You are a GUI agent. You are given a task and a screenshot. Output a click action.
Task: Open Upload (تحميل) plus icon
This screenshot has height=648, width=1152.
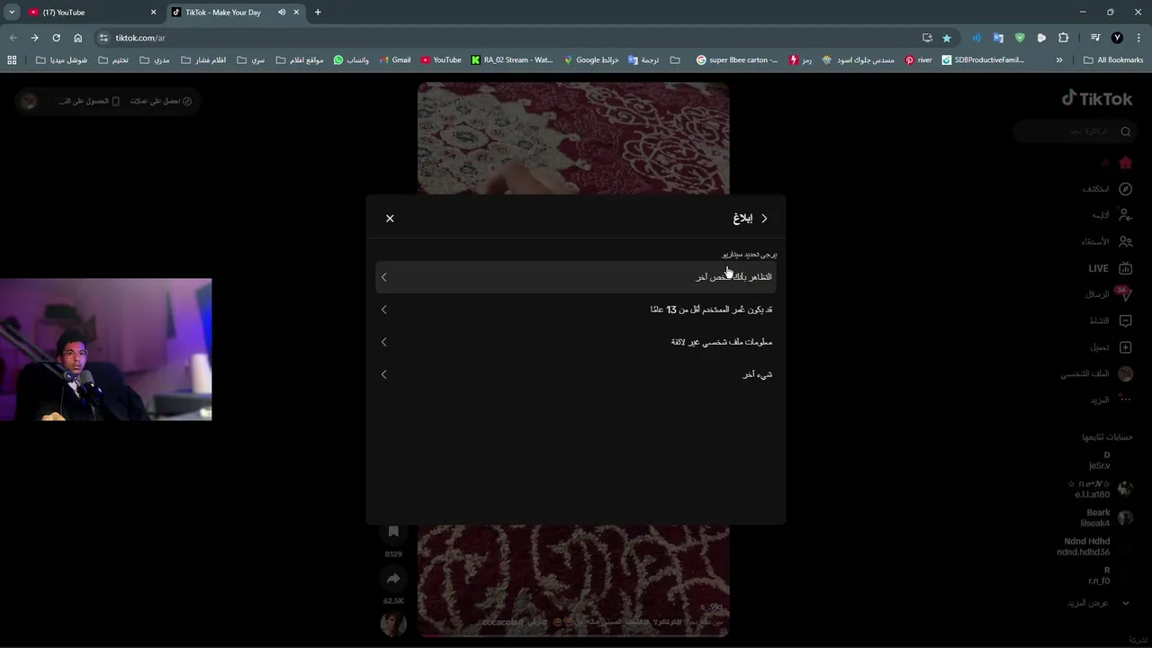point(1125,347)
